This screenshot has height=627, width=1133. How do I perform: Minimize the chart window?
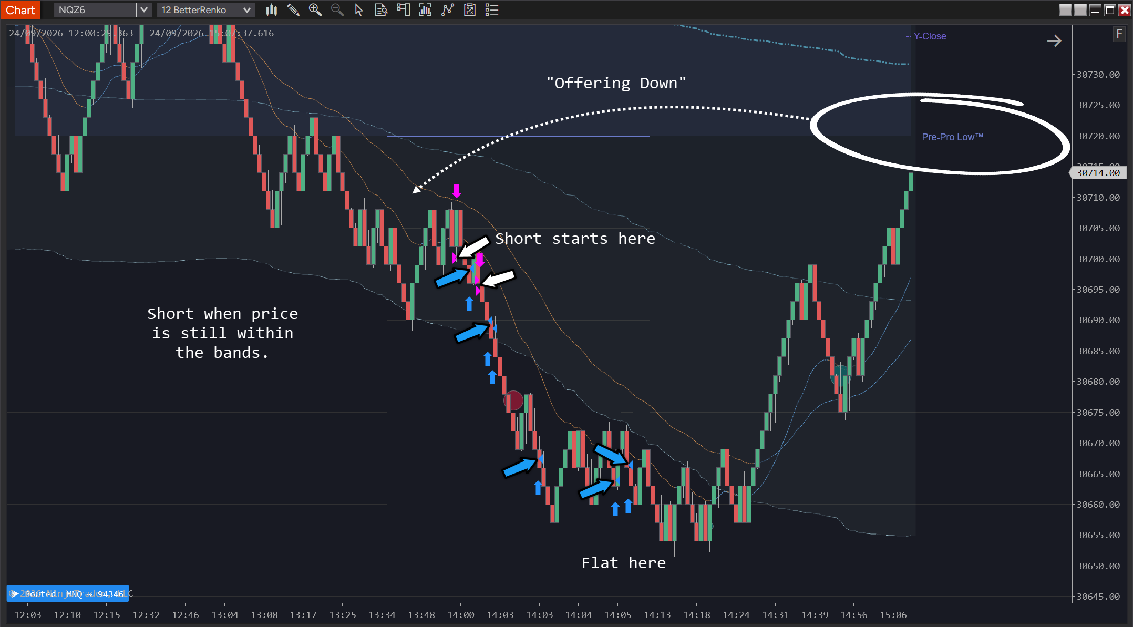(x=1095, y=10)
